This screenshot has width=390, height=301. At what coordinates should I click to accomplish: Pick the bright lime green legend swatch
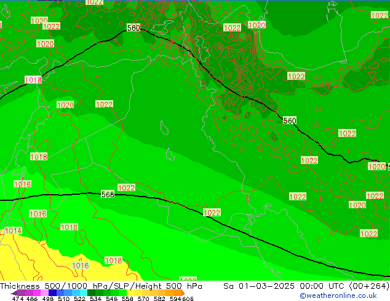123,293
